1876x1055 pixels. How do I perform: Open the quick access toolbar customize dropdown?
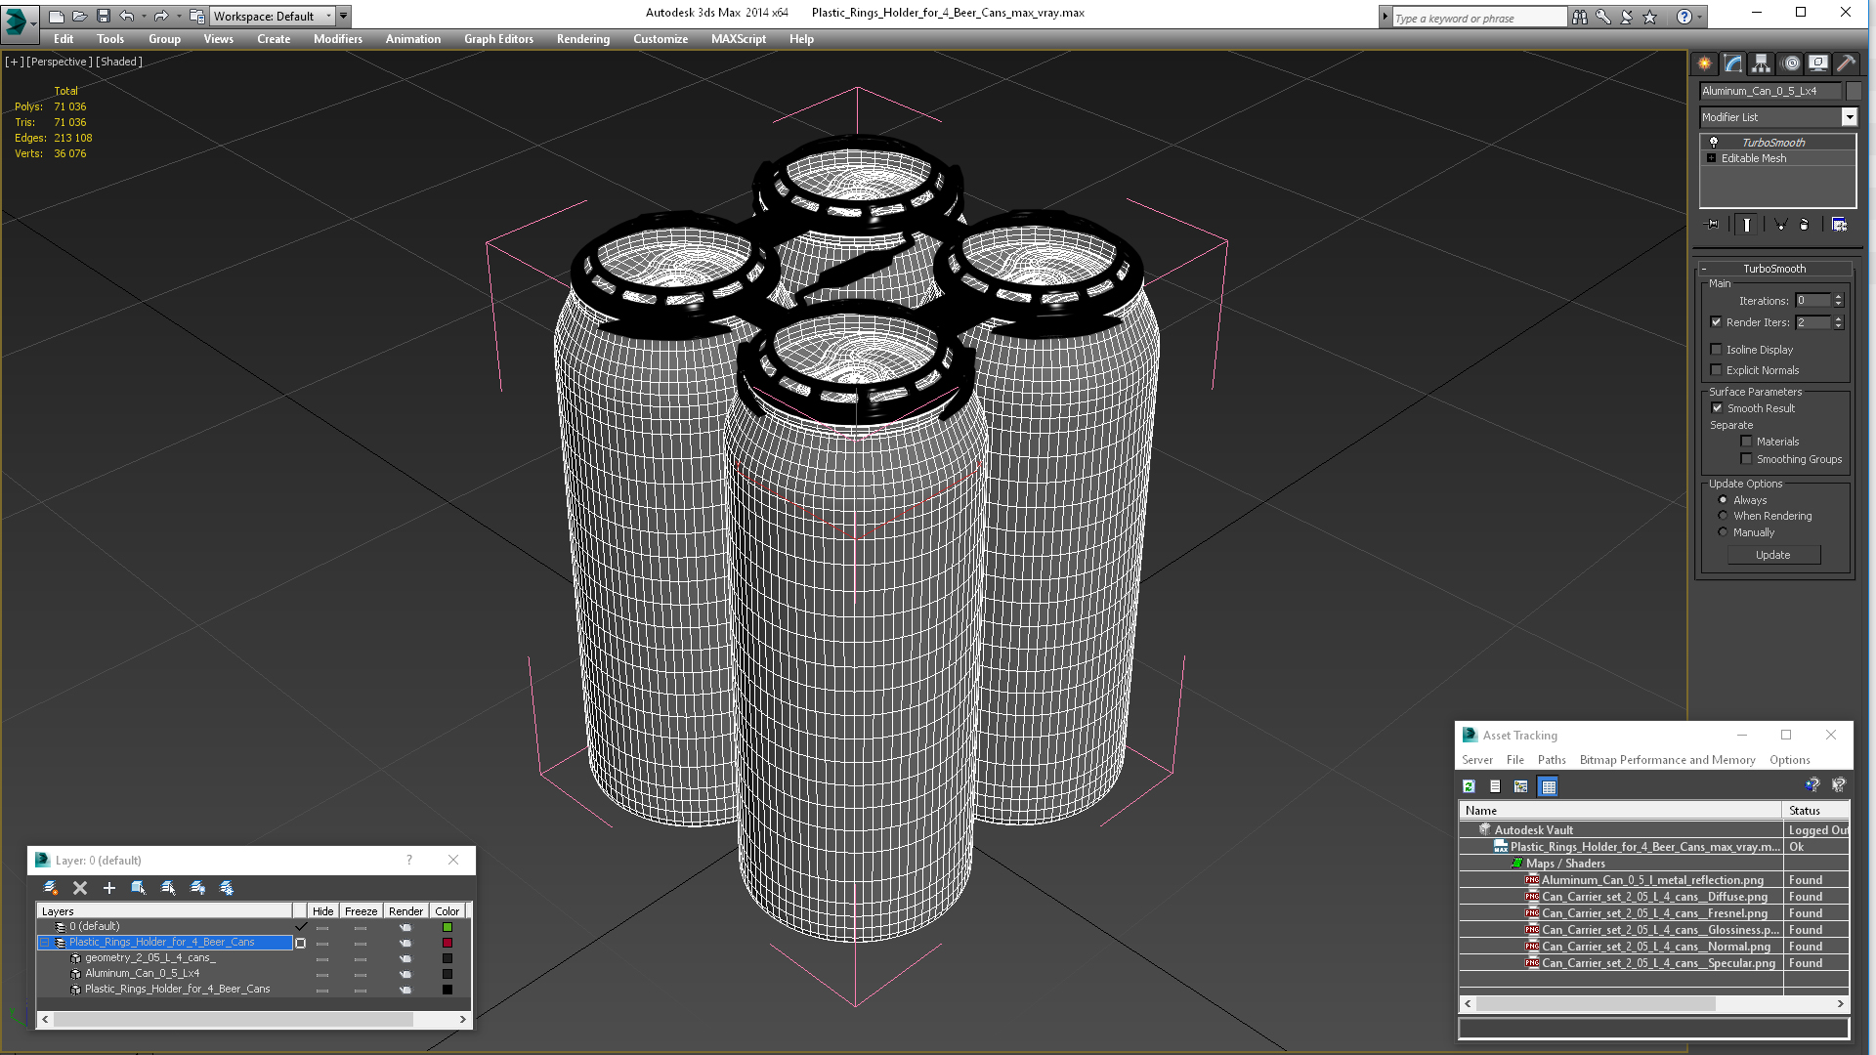344,17
